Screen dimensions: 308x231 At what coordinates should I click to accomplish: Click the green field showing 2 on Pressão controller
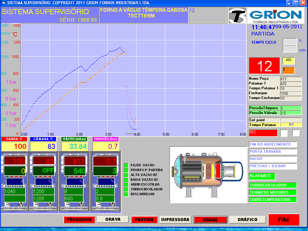[105, 192]
